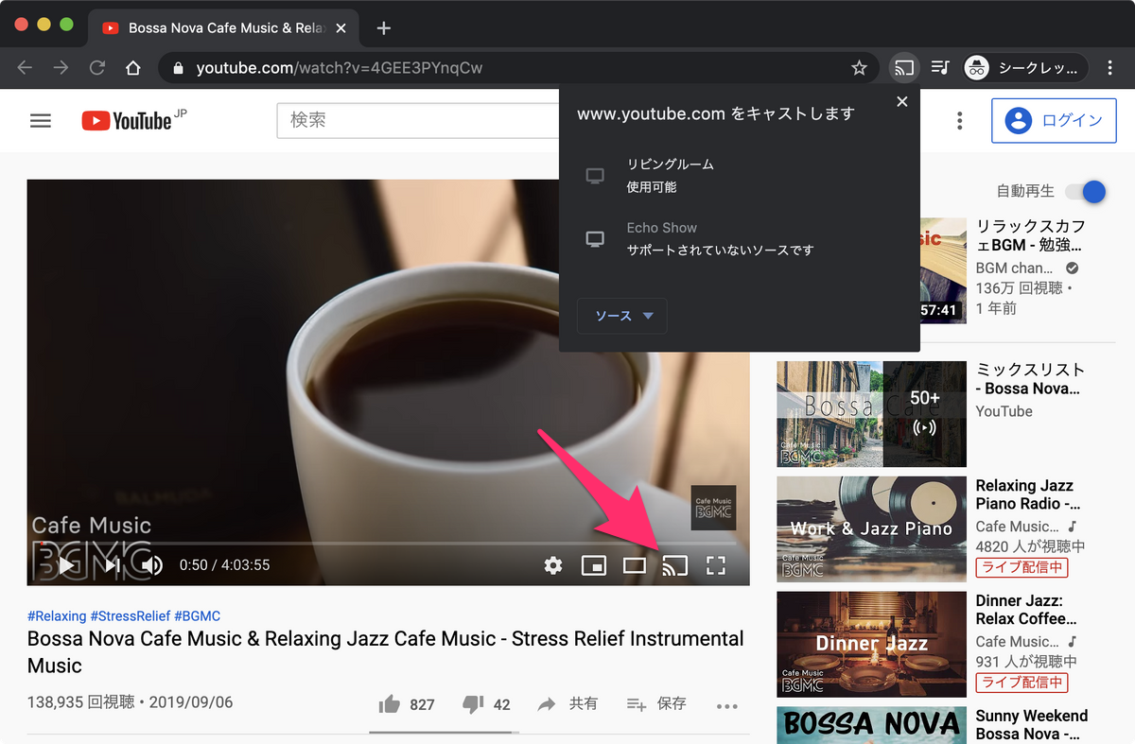
Task: Open YouTube settings three-dot menu
Action: (x=960, y=121)
